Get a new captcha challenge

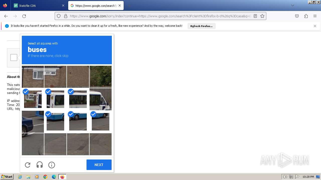pos(28,165)
